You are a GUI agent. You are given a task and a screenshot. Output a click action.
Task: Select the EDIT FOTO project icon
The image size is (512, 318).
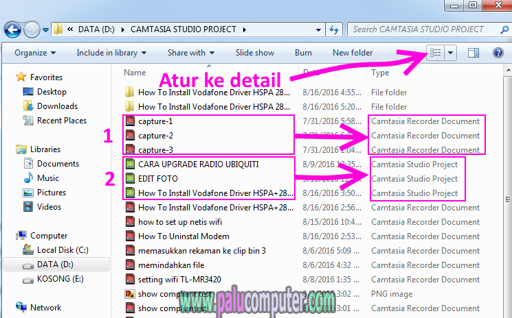(x=130, y=178)
